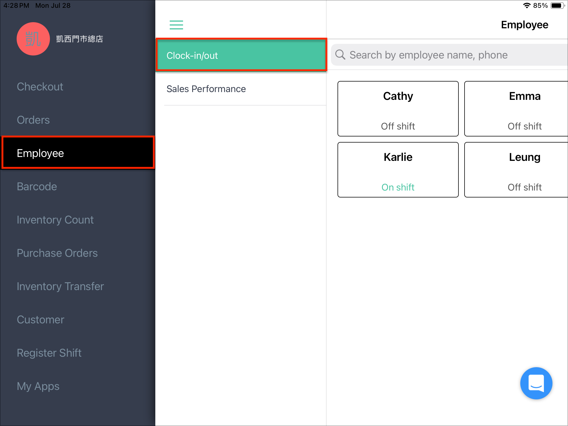Check the battery indicator icon
Image resolution: width=568 pixels, height=426 pixels.
point(557,6)
